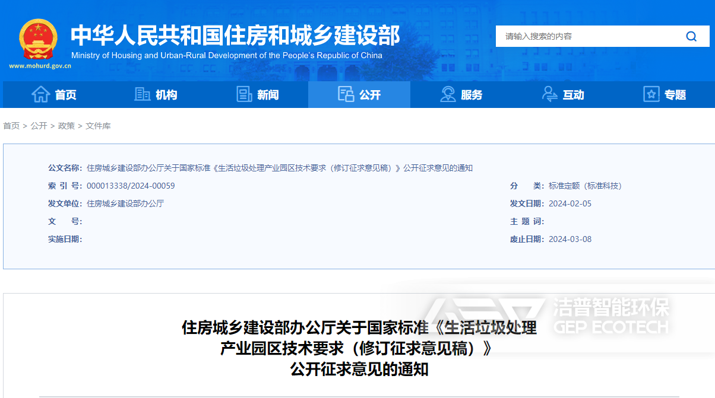Screen dimensions: 715x398
Task: Open the 专题 menu item
Action: [x=675, y=95]
